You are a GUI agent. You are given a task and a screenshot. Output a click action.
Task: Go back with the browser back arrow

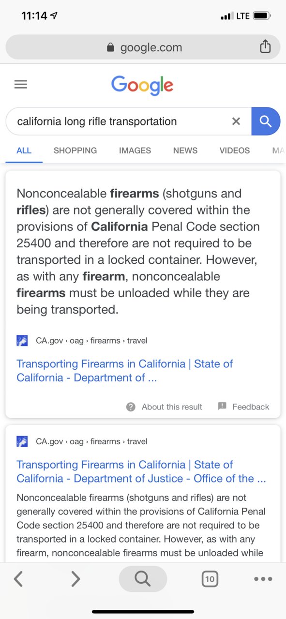tap(18, 578)
